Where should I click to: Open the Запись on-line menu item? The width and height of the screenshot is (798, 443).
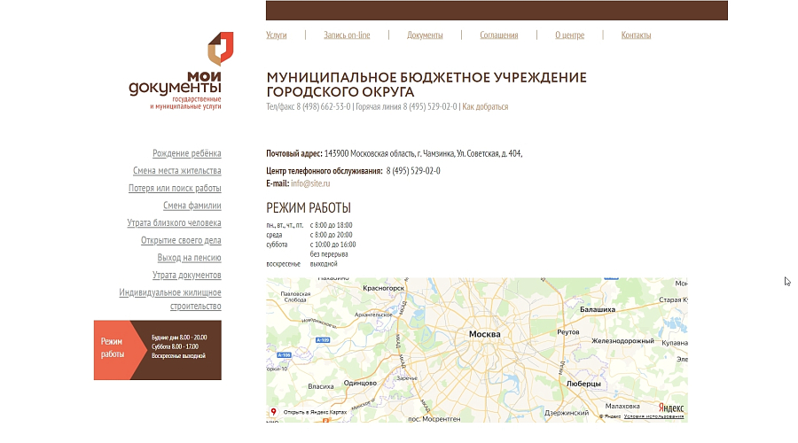[347, 35]
